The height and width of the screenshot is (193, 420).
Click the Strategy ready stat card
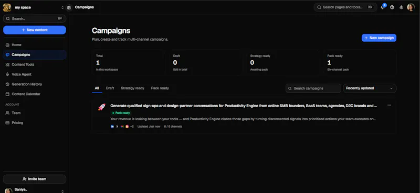(282, 63)
